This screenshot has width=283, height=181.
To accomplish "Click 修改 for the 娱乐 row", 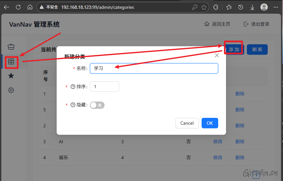I will 218,158.
